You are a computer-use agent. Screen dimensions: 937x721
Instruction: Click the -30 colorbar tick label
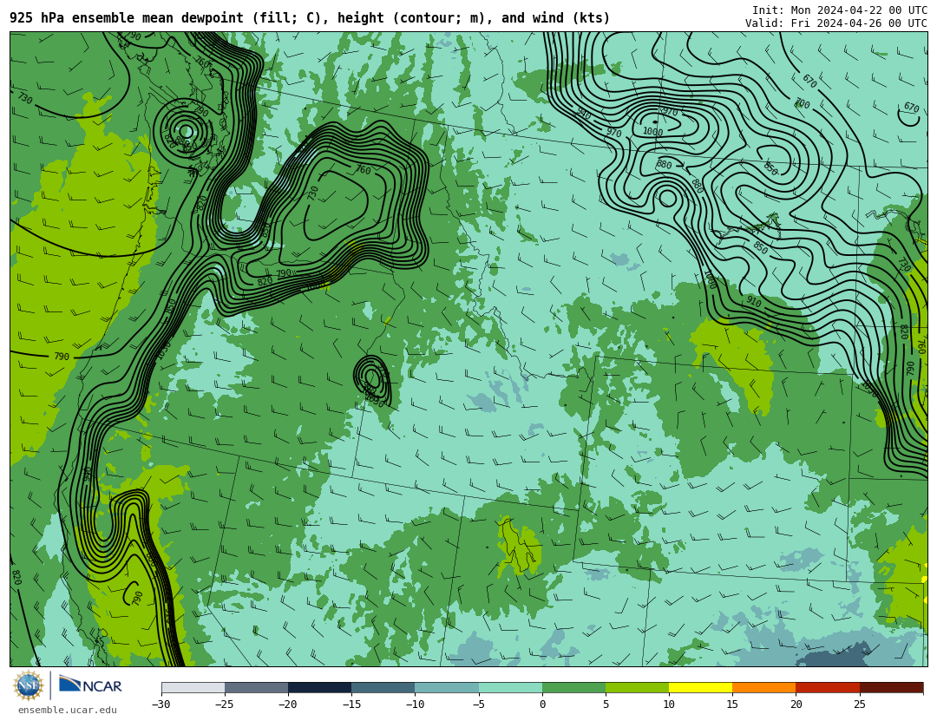[161, 705]
